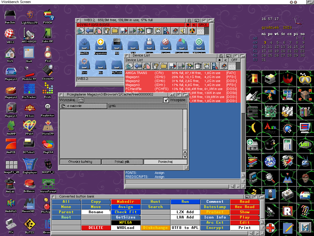Screen dimensions: 314x236
Task: Click the '<' button in Device List
Action: (225, 60)
